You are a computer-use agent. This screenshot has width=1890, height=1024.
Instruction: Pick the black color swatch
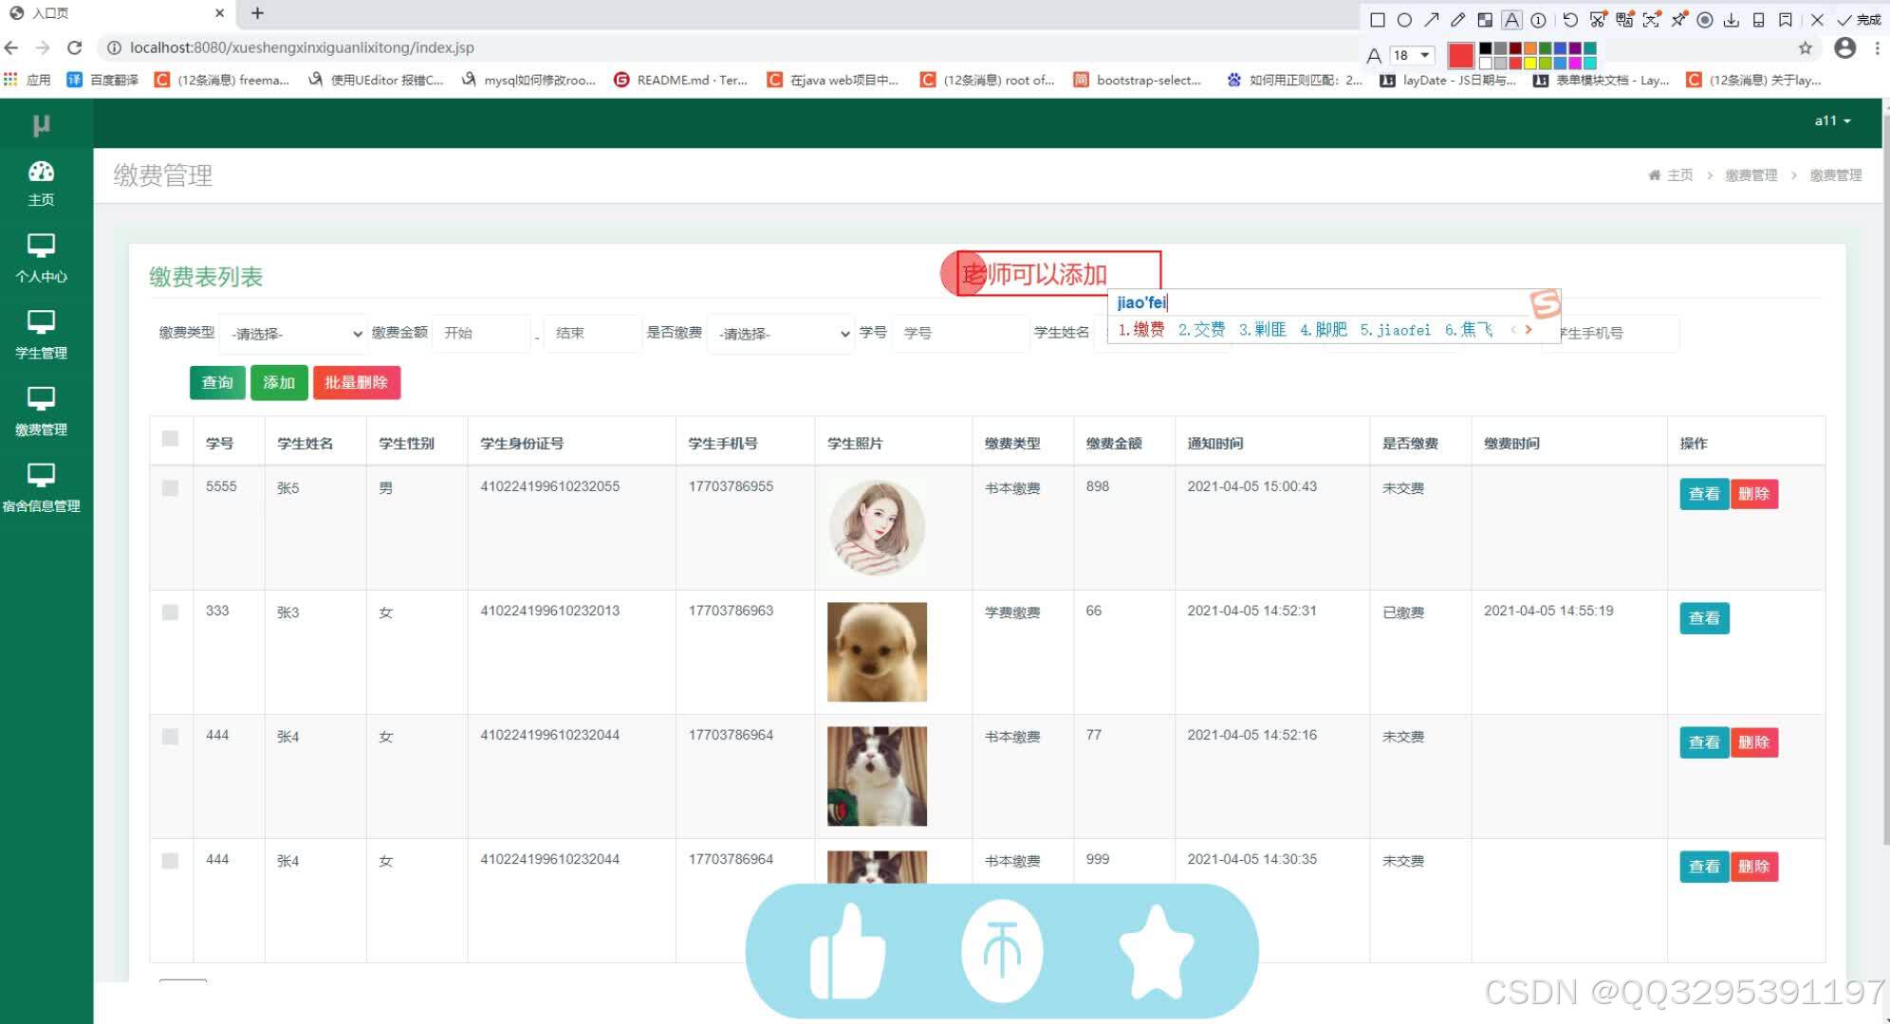click(1486, 48)
